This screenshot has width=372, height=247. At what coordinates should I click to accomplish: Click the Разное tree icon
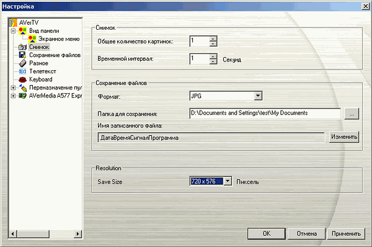(x=22, y=63)
